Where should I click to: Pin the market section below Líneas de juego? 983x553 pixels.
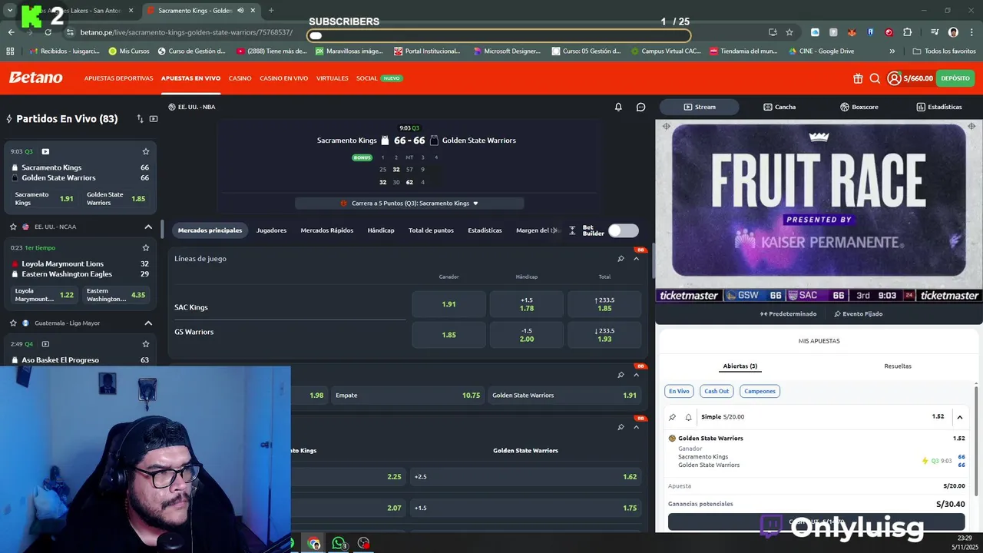click(621, 375)
